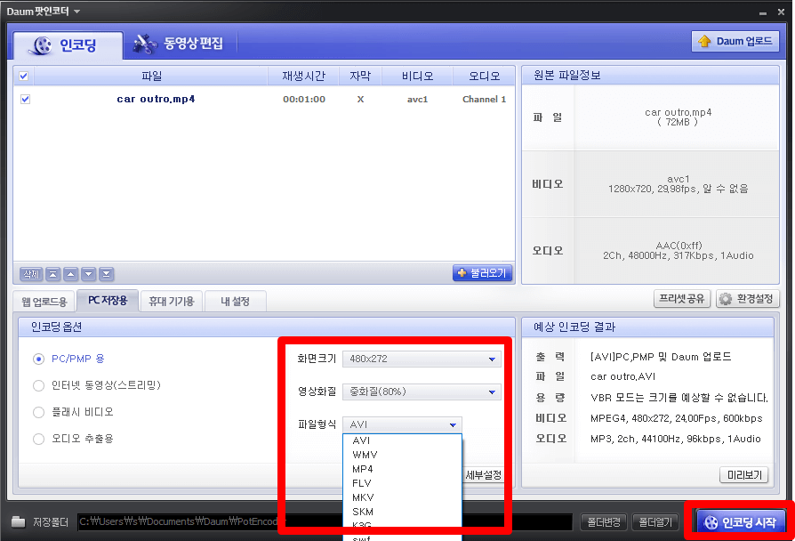The width and height of the screenshot is (795, 541).
Task: Click the 삭제 button
Action: 31,274
